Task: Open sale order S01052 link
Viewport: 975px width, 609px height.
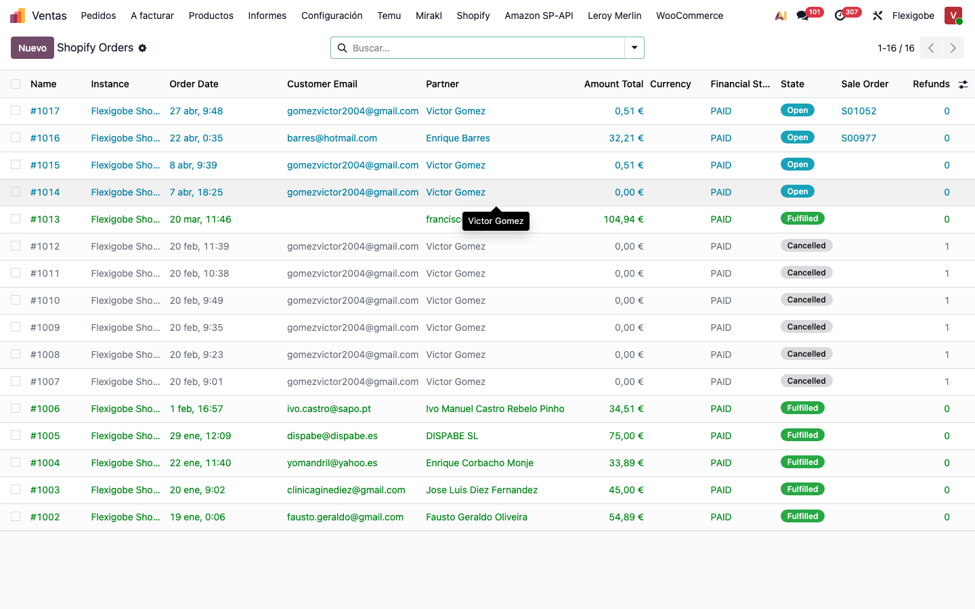Action: click(859, 111)
